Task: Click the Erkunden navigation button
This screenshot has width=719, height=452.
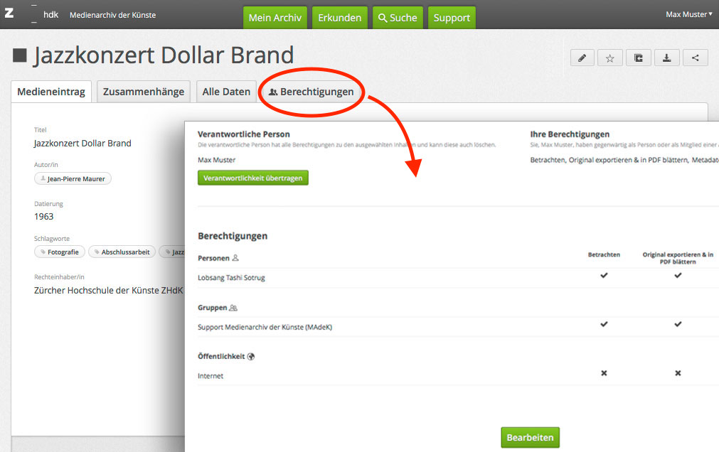Action: pyautogui.click(x=339, y=18)
